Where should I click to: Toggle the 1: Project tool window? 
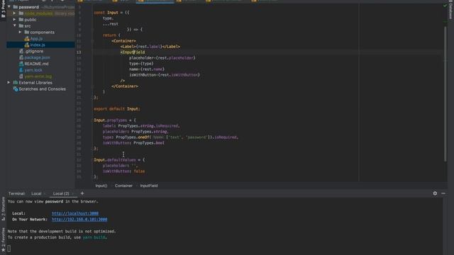click(3, 8)
